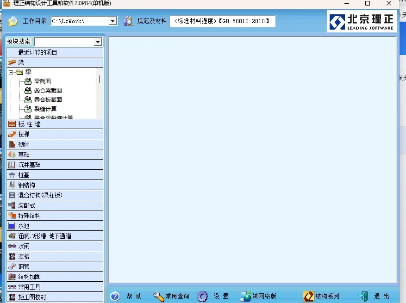Expand the 桩基 category

coord(55,175)
